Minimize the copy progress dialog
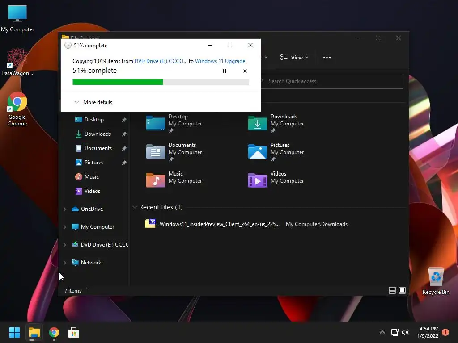 point(209,45)
